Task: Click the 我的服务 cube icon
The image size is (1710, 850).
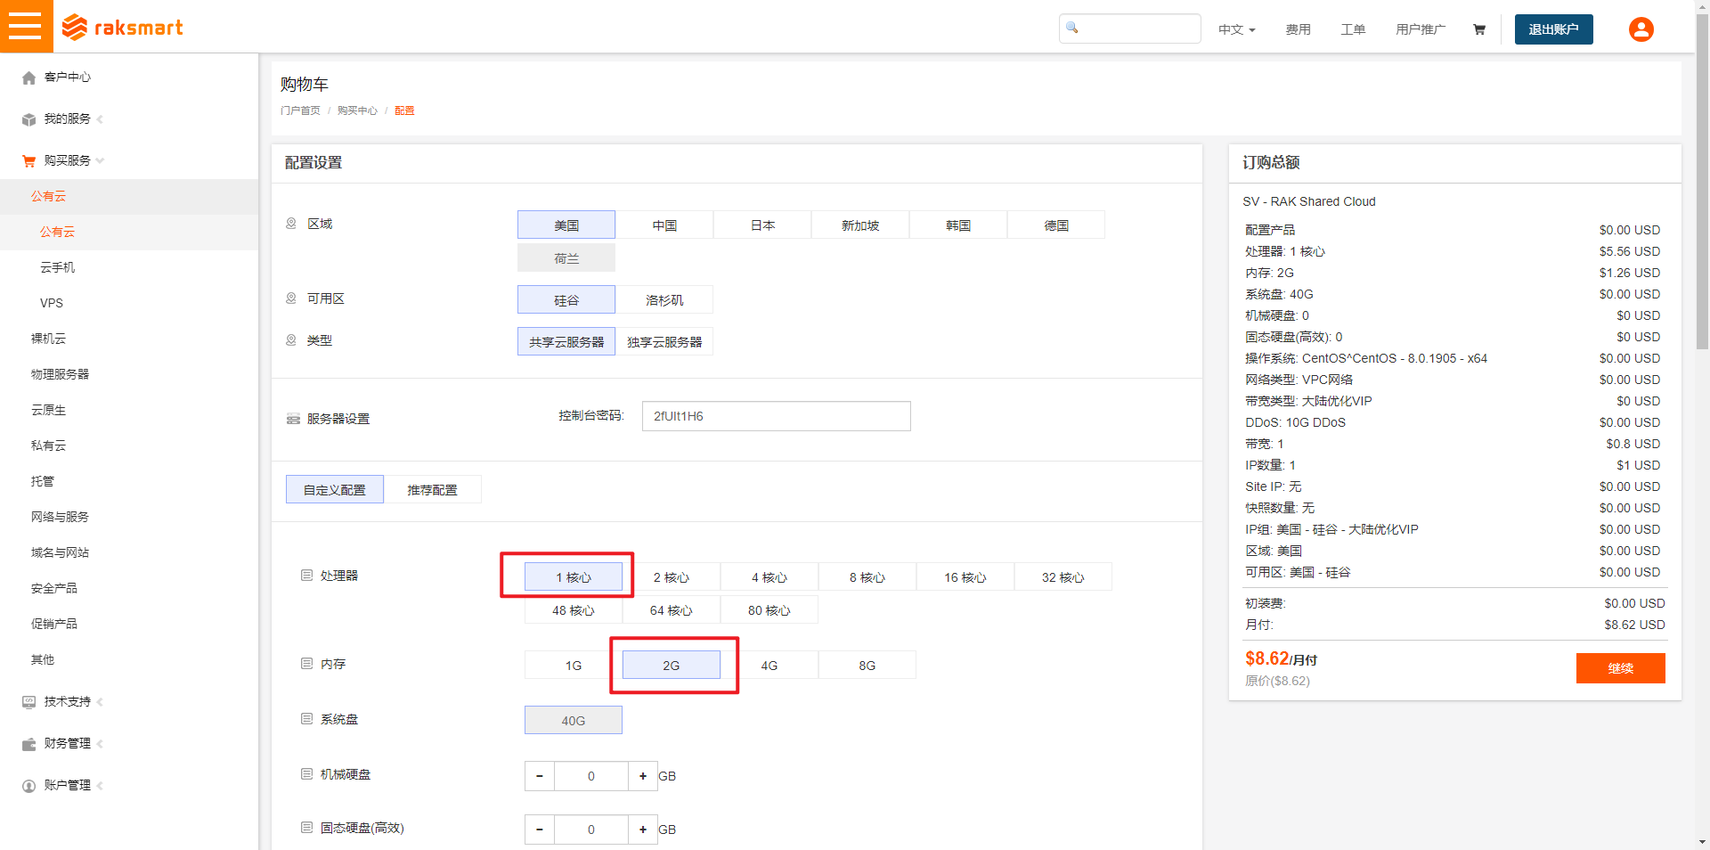Action: pos(29,119)
